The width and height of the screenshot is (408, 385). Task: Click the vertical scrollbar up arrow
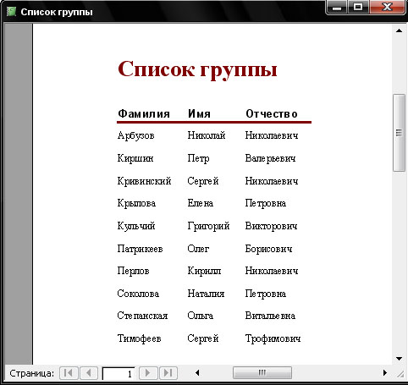pos(399,30)
